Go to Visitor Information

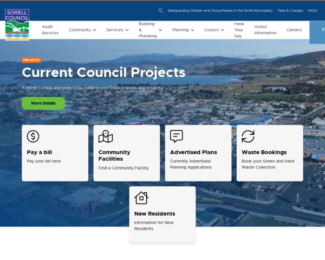point(265,30)
